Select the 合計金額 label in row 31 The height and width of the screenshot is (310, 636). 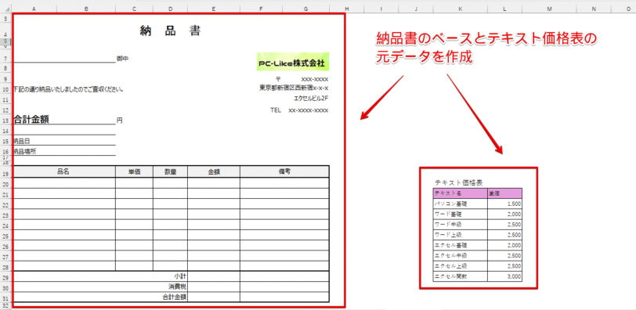(x=175, y=297)
